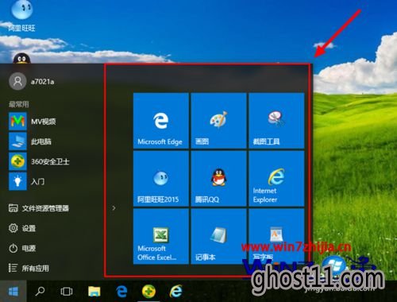Click the Windows Start button
397x302 pixels.
13,292
